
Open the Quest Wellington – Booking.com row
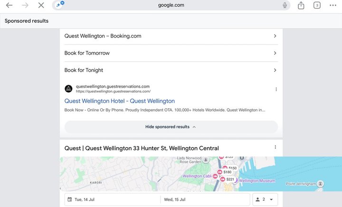click(x=171, y=36)
